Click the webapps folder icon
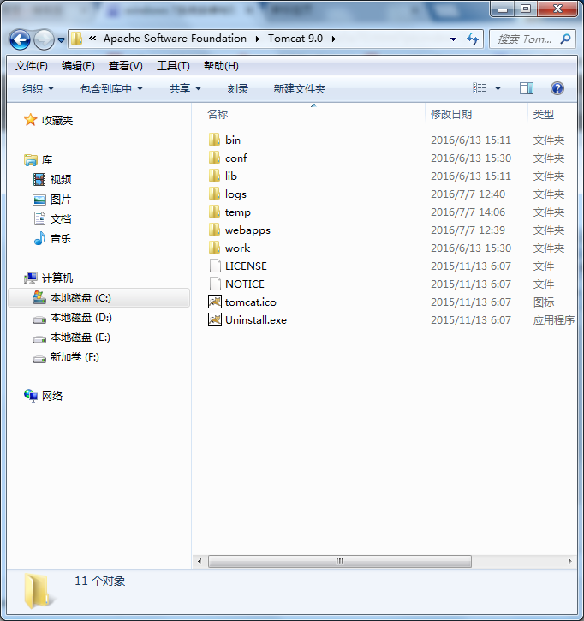 [x=214, y=230]
